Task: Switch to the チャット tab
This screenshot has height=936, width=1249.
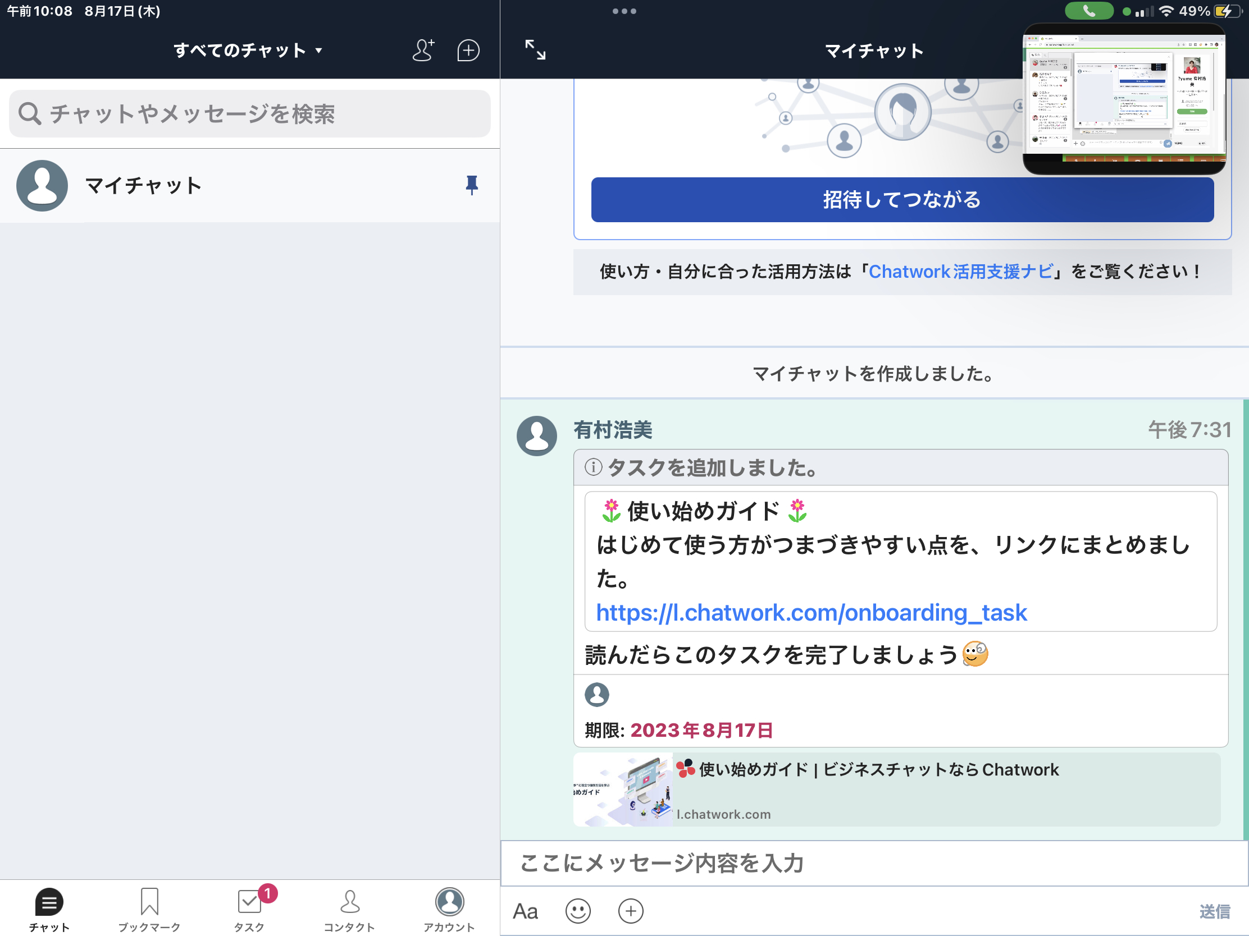Action: 49,910
